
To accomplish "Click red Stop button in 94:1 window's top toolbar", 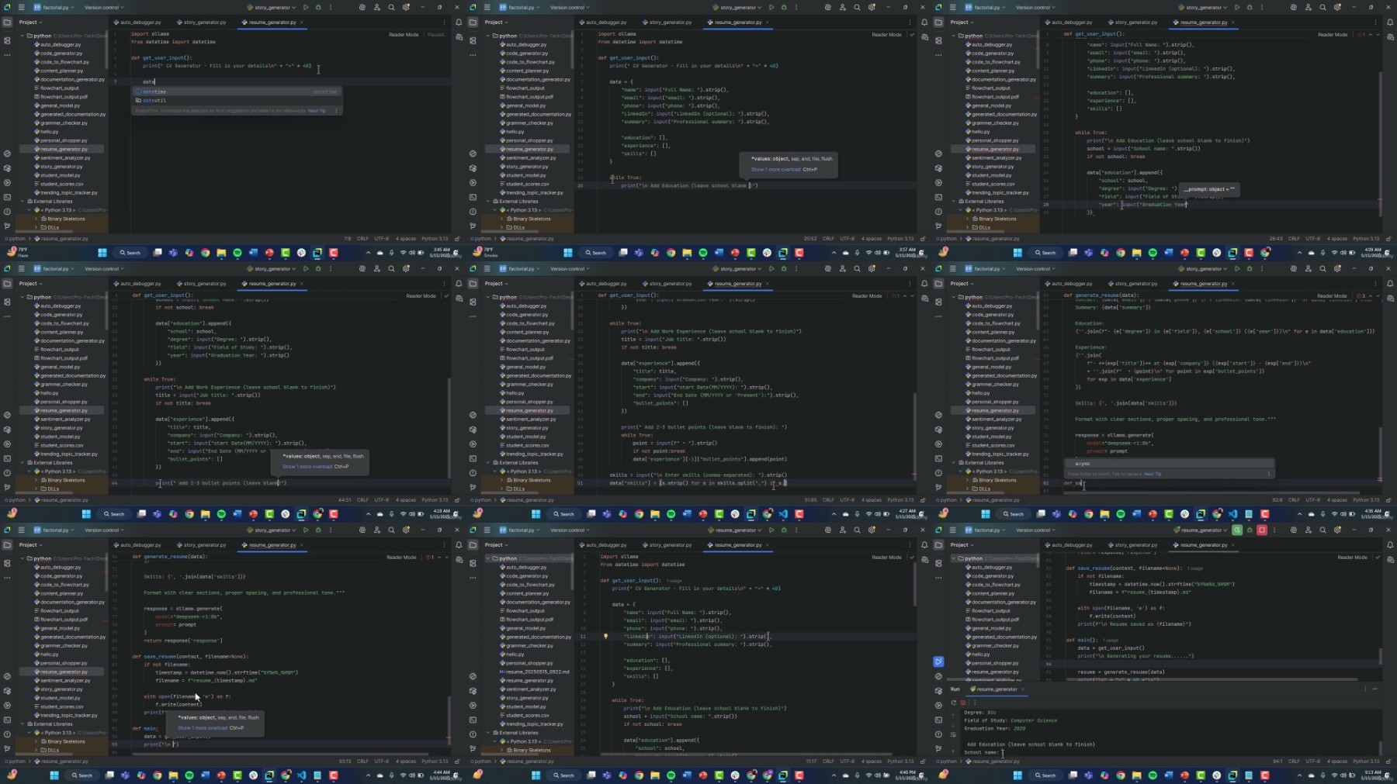I will coord(1262,530).
